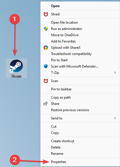The width and height of the screenshot is (120, 167).
Task: Select Run as administrator
Action: click(80, 29)
